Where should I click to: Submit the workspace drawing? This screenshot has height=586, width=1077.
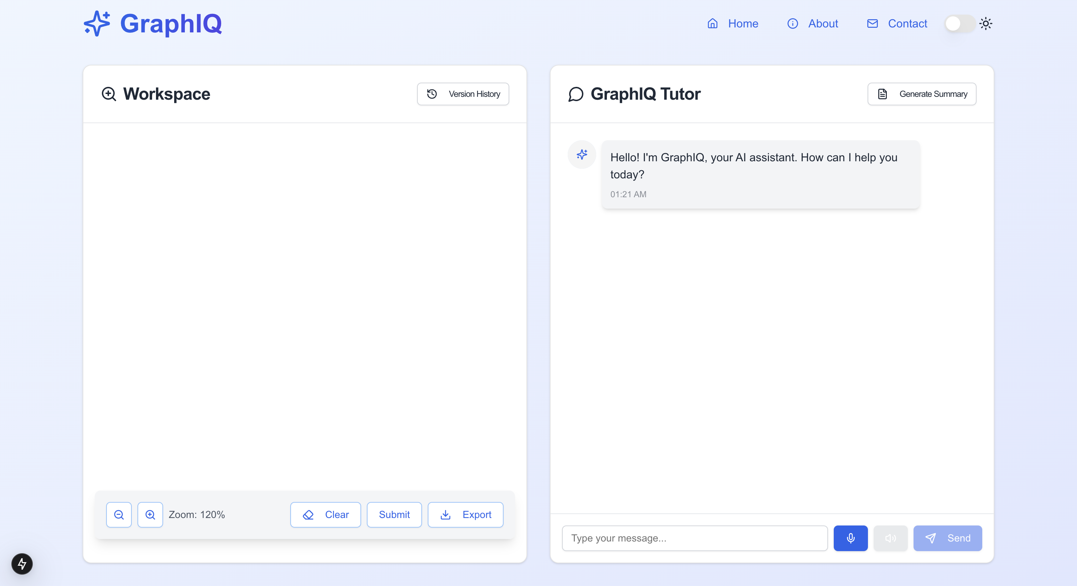pyautogui.click(x=394, y=514)
